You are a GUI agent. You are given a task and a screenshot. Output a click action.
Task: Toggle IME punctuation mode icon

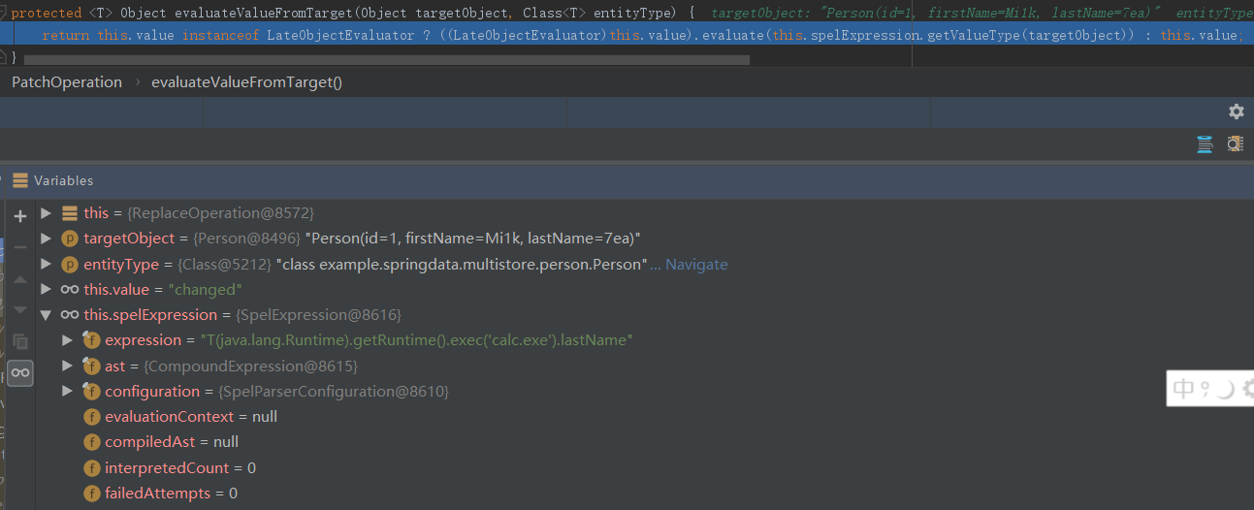click(1205, 389)
